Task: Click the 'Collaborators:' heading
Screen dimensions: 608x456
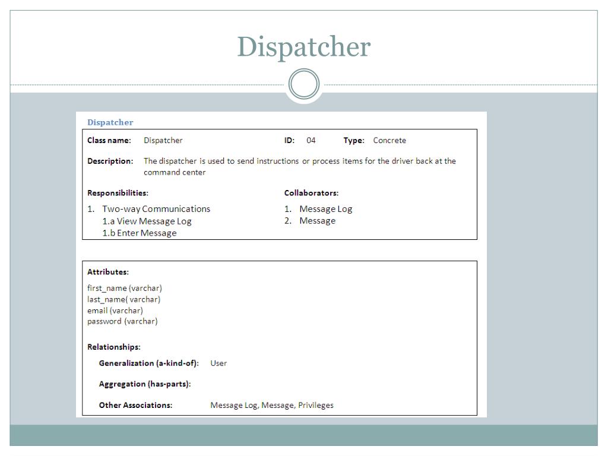Action: pyautogui.click(x=311, y=193)
